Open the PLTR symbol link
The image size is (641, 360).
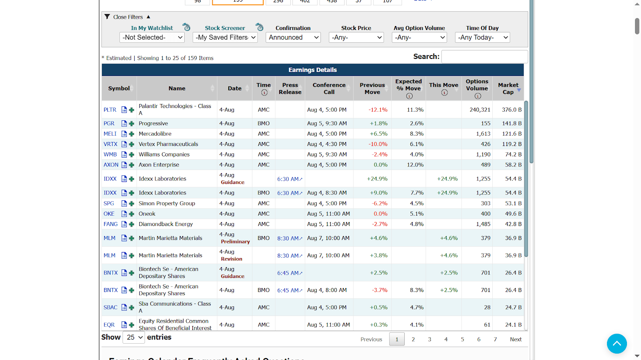[110, 110]
